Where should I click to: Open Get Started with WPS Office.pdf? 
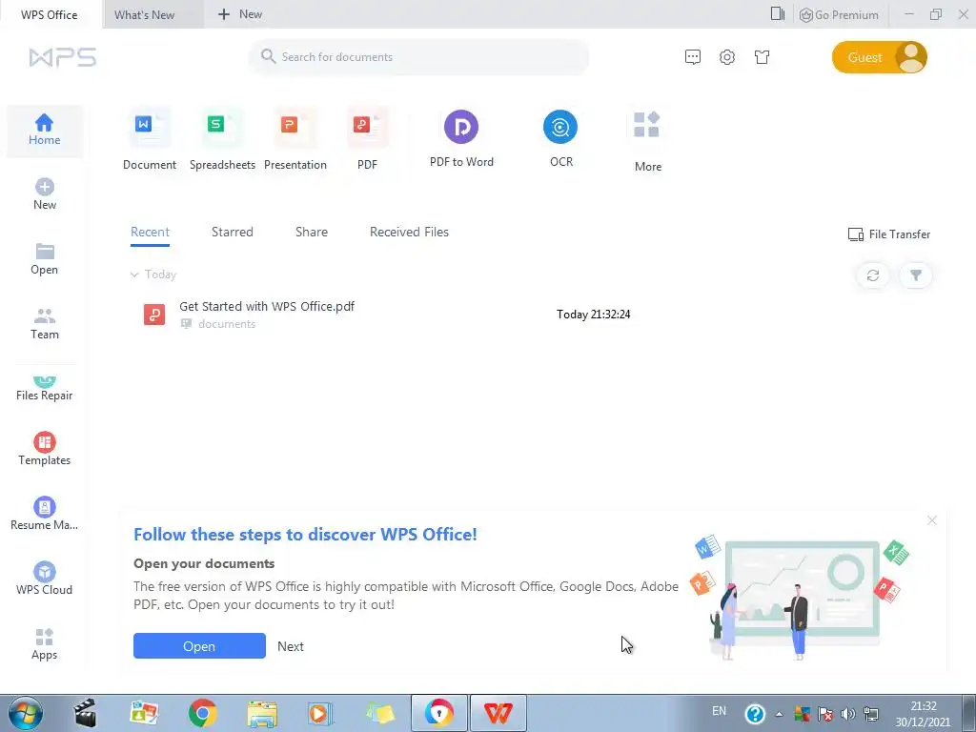pos(267,306)
